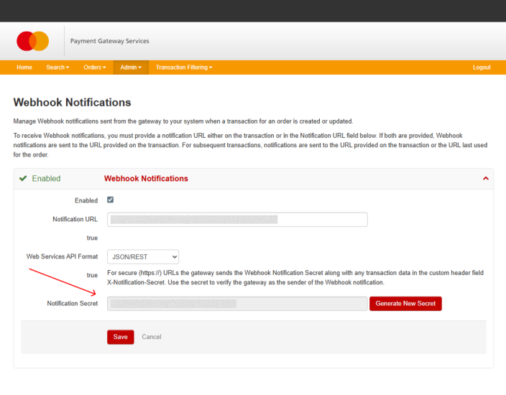
Task: Cancel the webhook changes
Action: pyautogui.click(x=152, y=337)
